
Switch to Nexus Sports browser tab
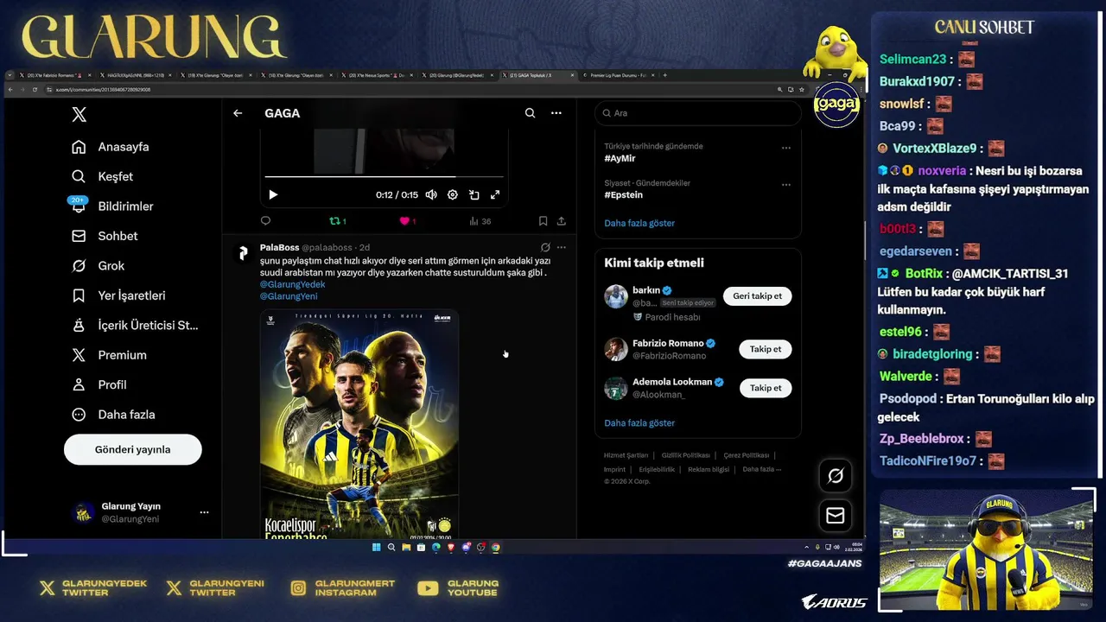pos(377,76)
